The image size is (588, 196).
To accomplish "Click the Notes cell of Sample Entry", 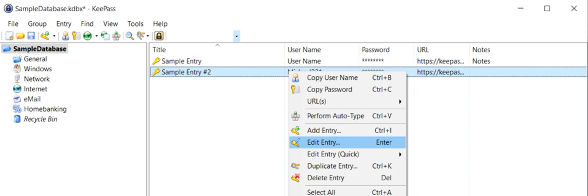I will tap(481, 61).
